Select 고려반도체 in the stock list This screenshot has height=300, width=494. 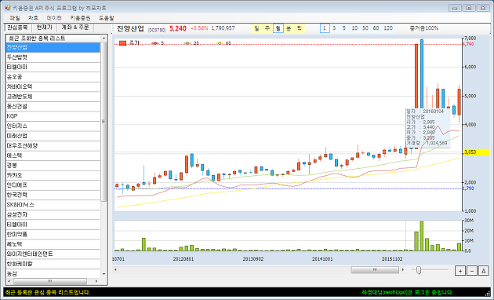(53, 97)
